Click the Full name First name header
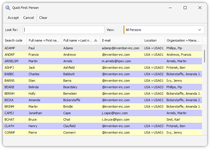 pyautogui.click(x=44, y=40)
